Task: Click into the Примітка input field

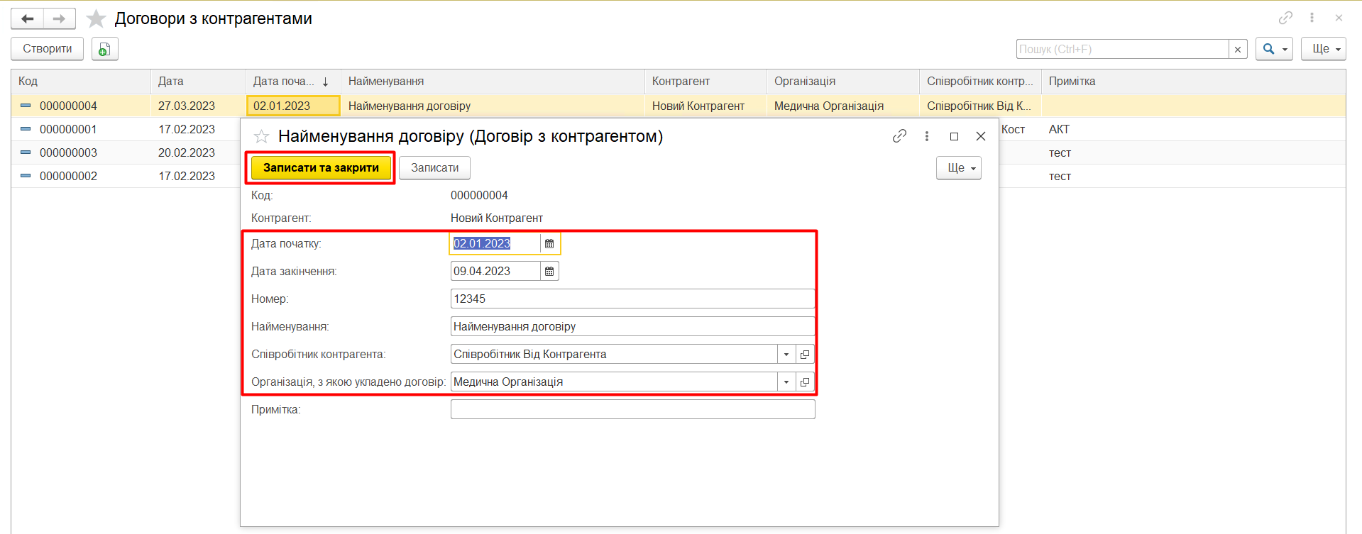Action: pos(632,410)
